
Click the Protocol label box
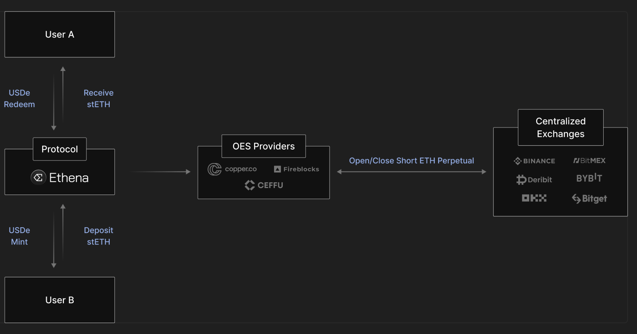click(x=60, y=149)
